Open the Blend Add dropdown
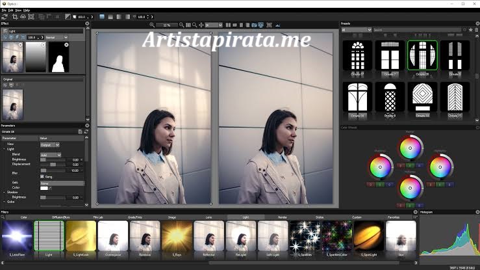The height and width of the screenshot is (270, 480). [51, 155]
